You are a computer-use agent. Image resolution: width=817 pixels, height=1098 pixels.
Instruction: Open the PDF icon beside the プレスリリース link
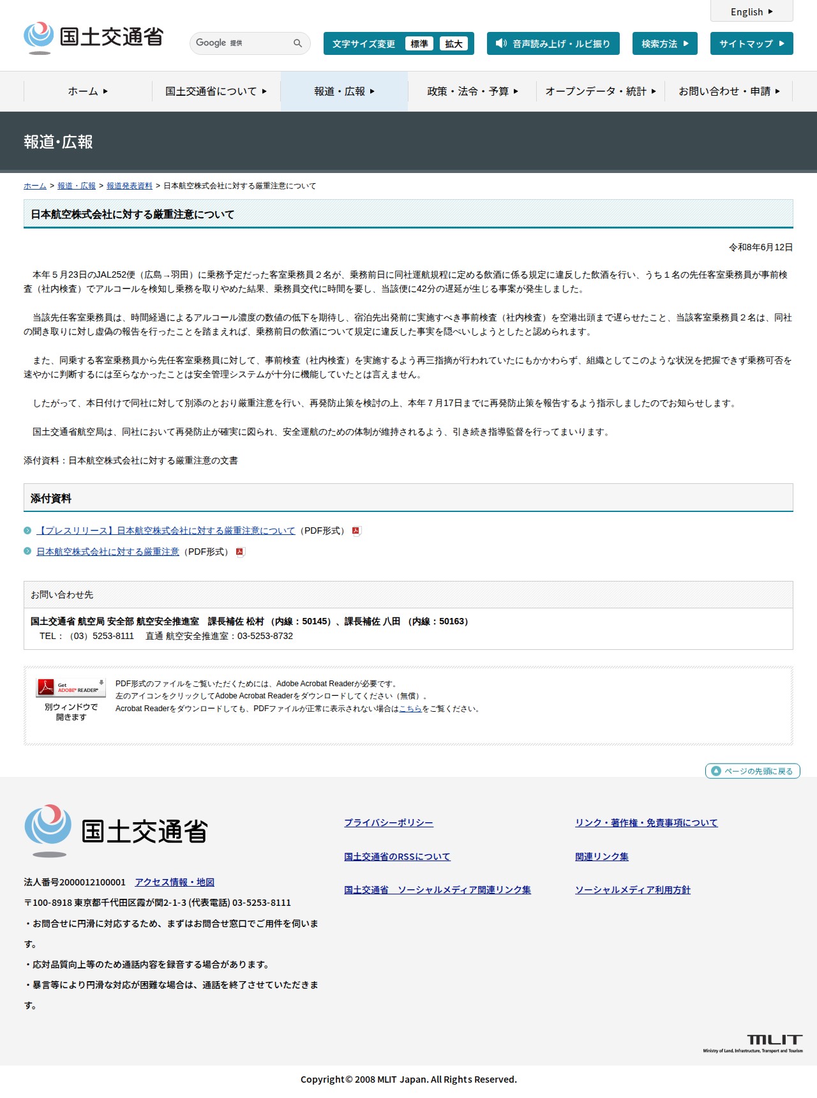pyautogui.click(x=357, y=531)
